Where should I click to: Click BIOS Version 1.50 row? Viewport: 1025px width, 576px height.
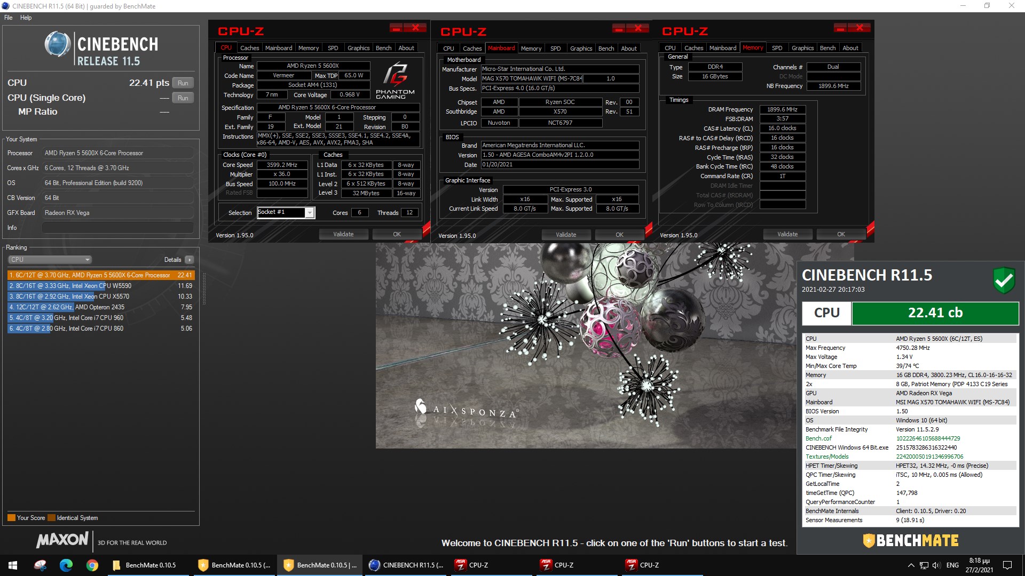click(910, 412)
